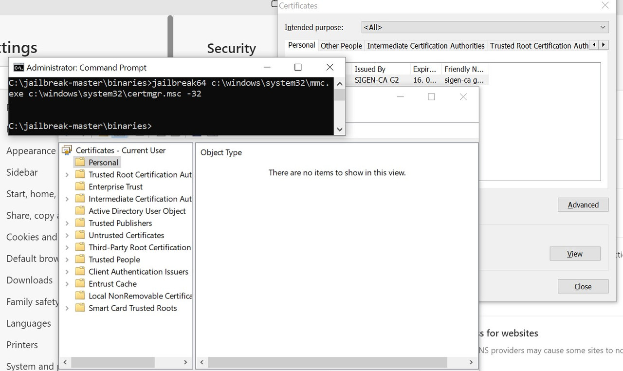Expand the Untrusted Certificates node
623x371 pixels.
coord(67,236)
